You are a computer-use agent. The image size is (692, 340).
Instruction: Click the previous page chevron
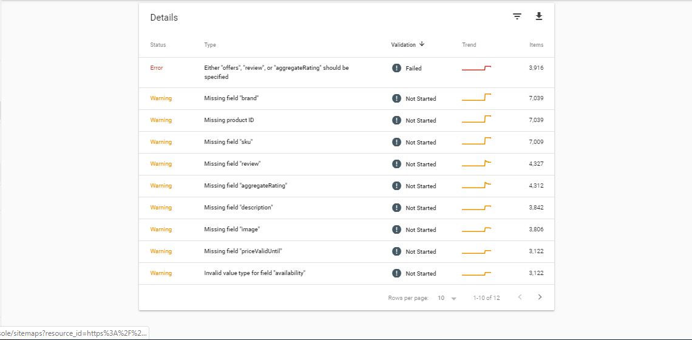coord(520,297)
